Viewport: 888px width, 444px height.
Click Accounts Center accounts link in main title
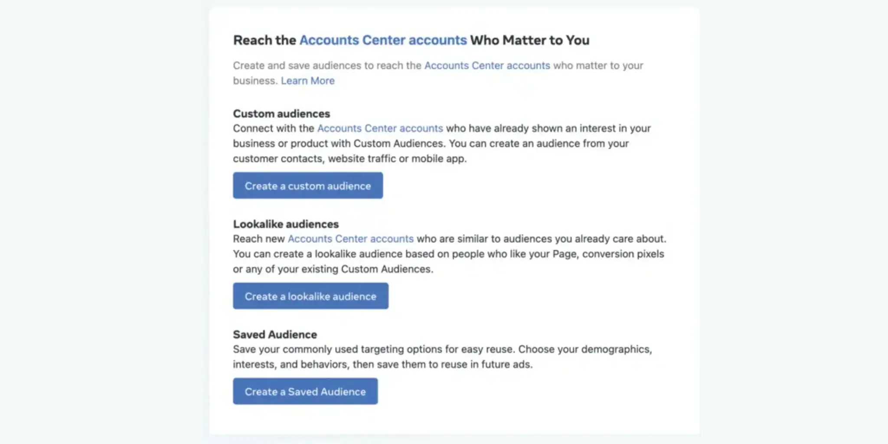(x=383, y=40)
